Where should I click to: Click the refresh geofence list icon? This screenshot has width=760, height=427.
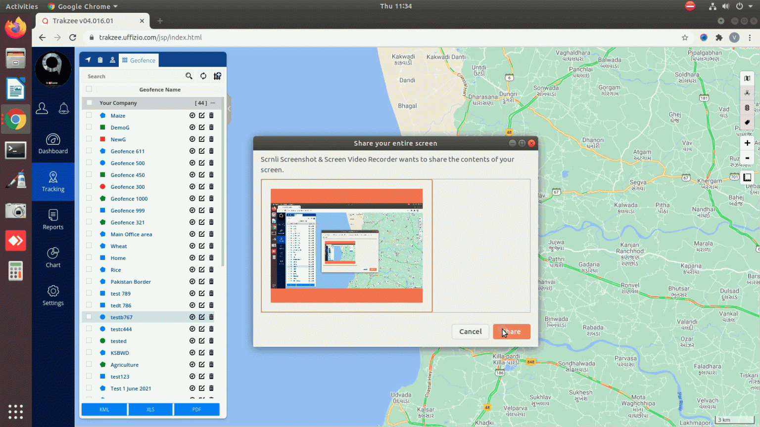(x=203, y=76)
